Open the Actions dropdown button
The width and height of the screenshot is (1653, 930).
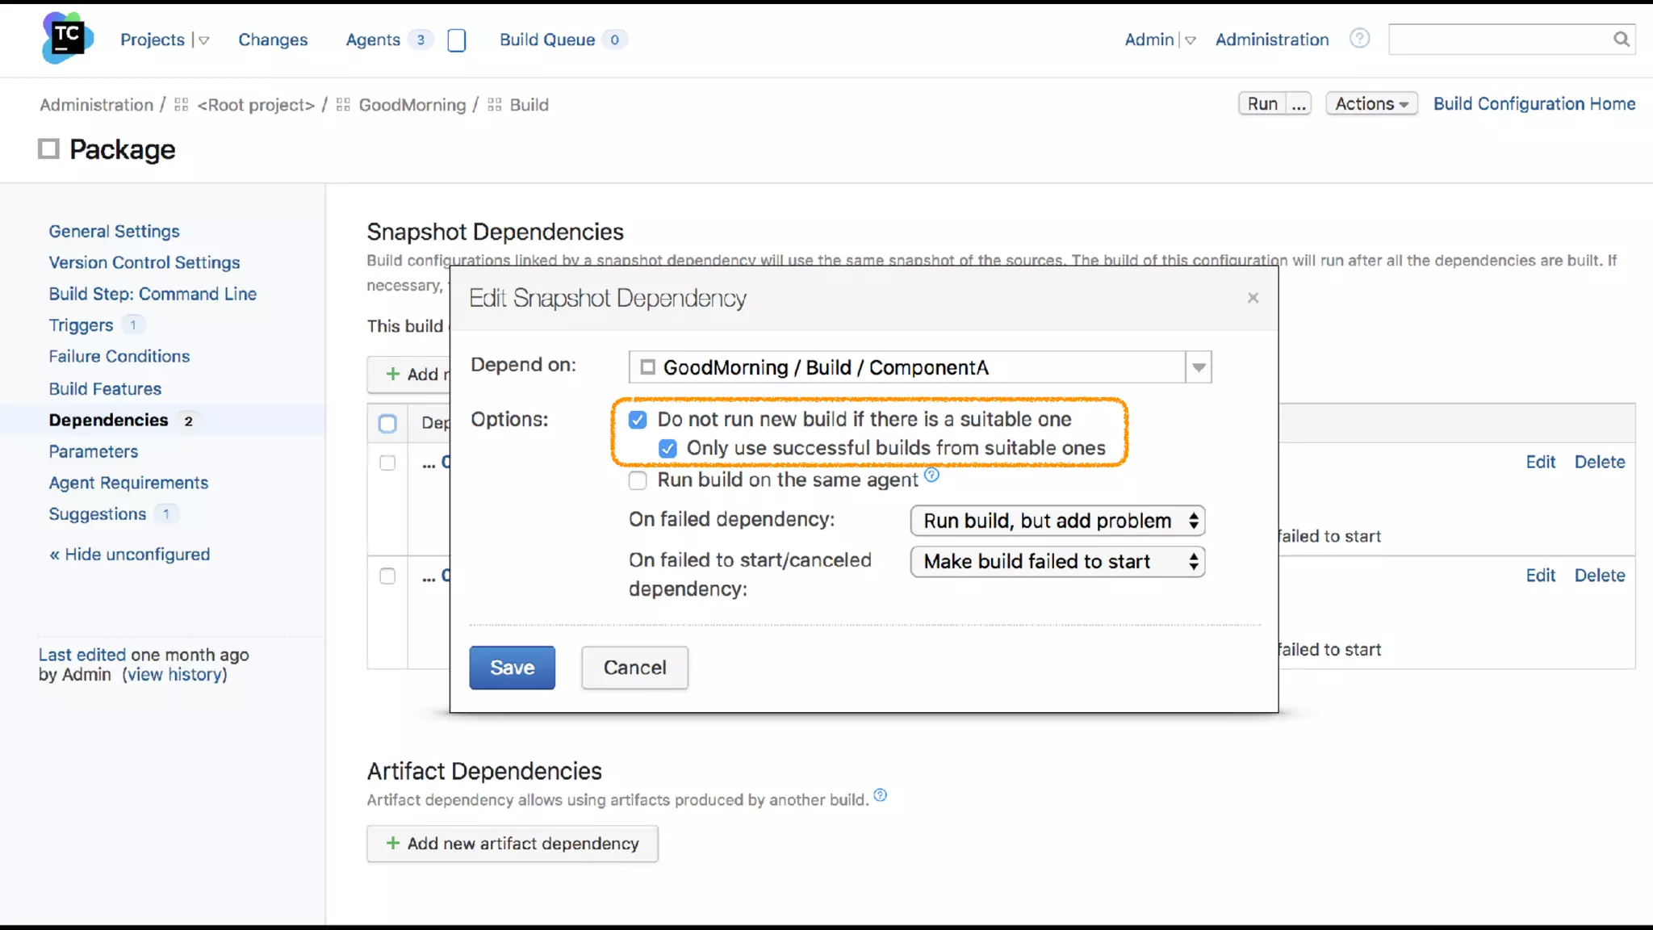pos(1371,104)
